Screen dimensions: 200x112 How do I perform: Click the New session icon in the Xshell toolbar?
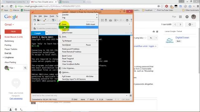click(35, 20)
